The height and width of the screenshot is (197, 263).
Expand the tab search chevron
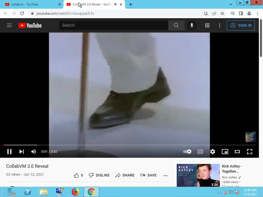[x=231, y=4]
